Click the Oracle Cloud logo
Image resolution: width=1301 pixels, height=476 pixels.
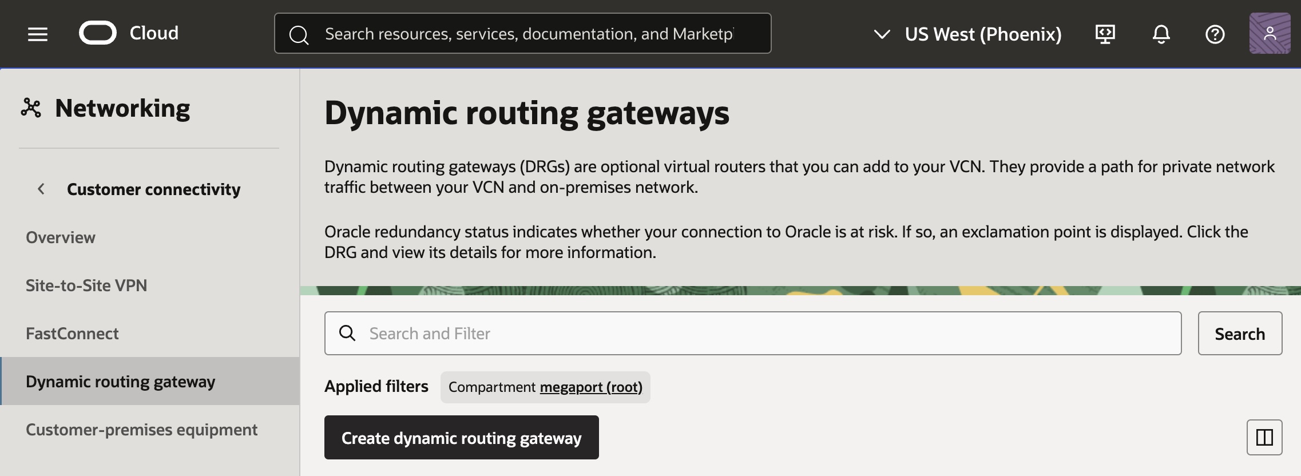click(98, 33)
